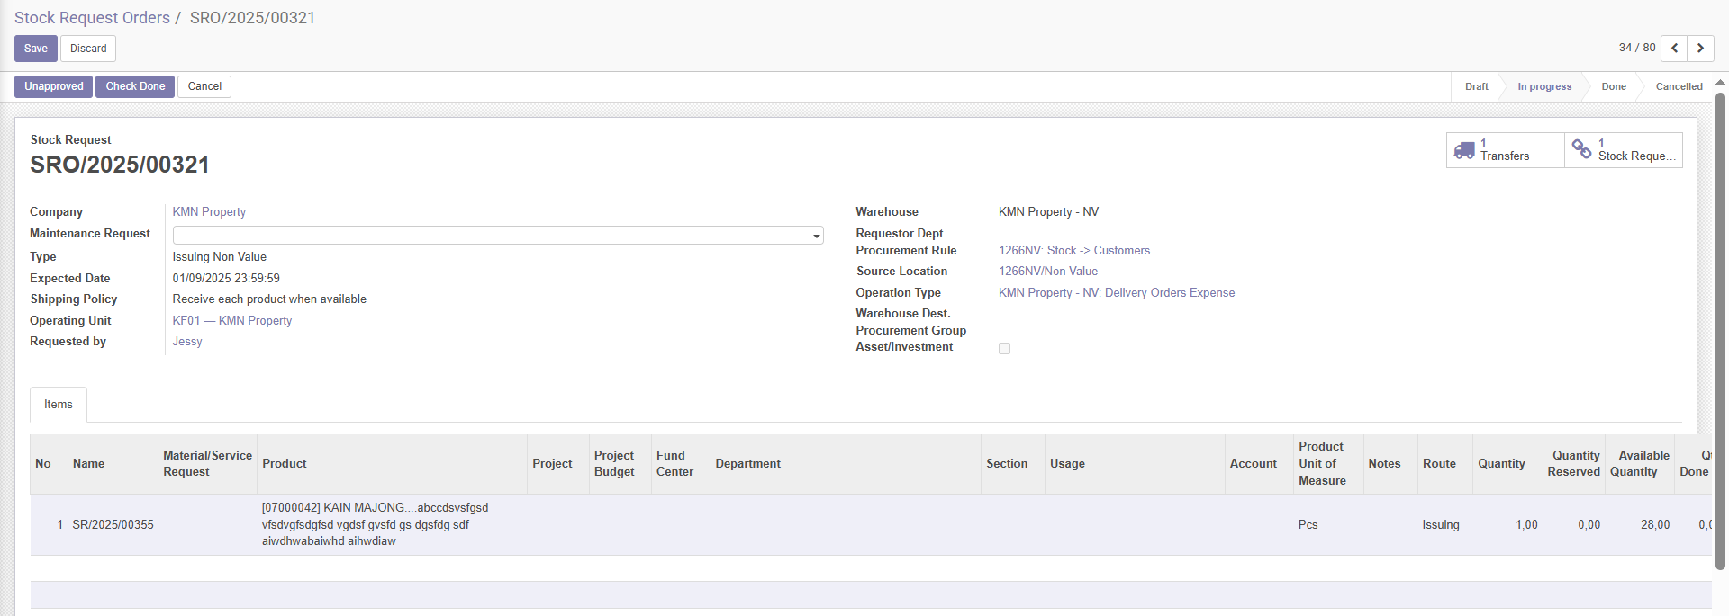
Task: Click the Transfers truck icon
Action: (1464, 150)
